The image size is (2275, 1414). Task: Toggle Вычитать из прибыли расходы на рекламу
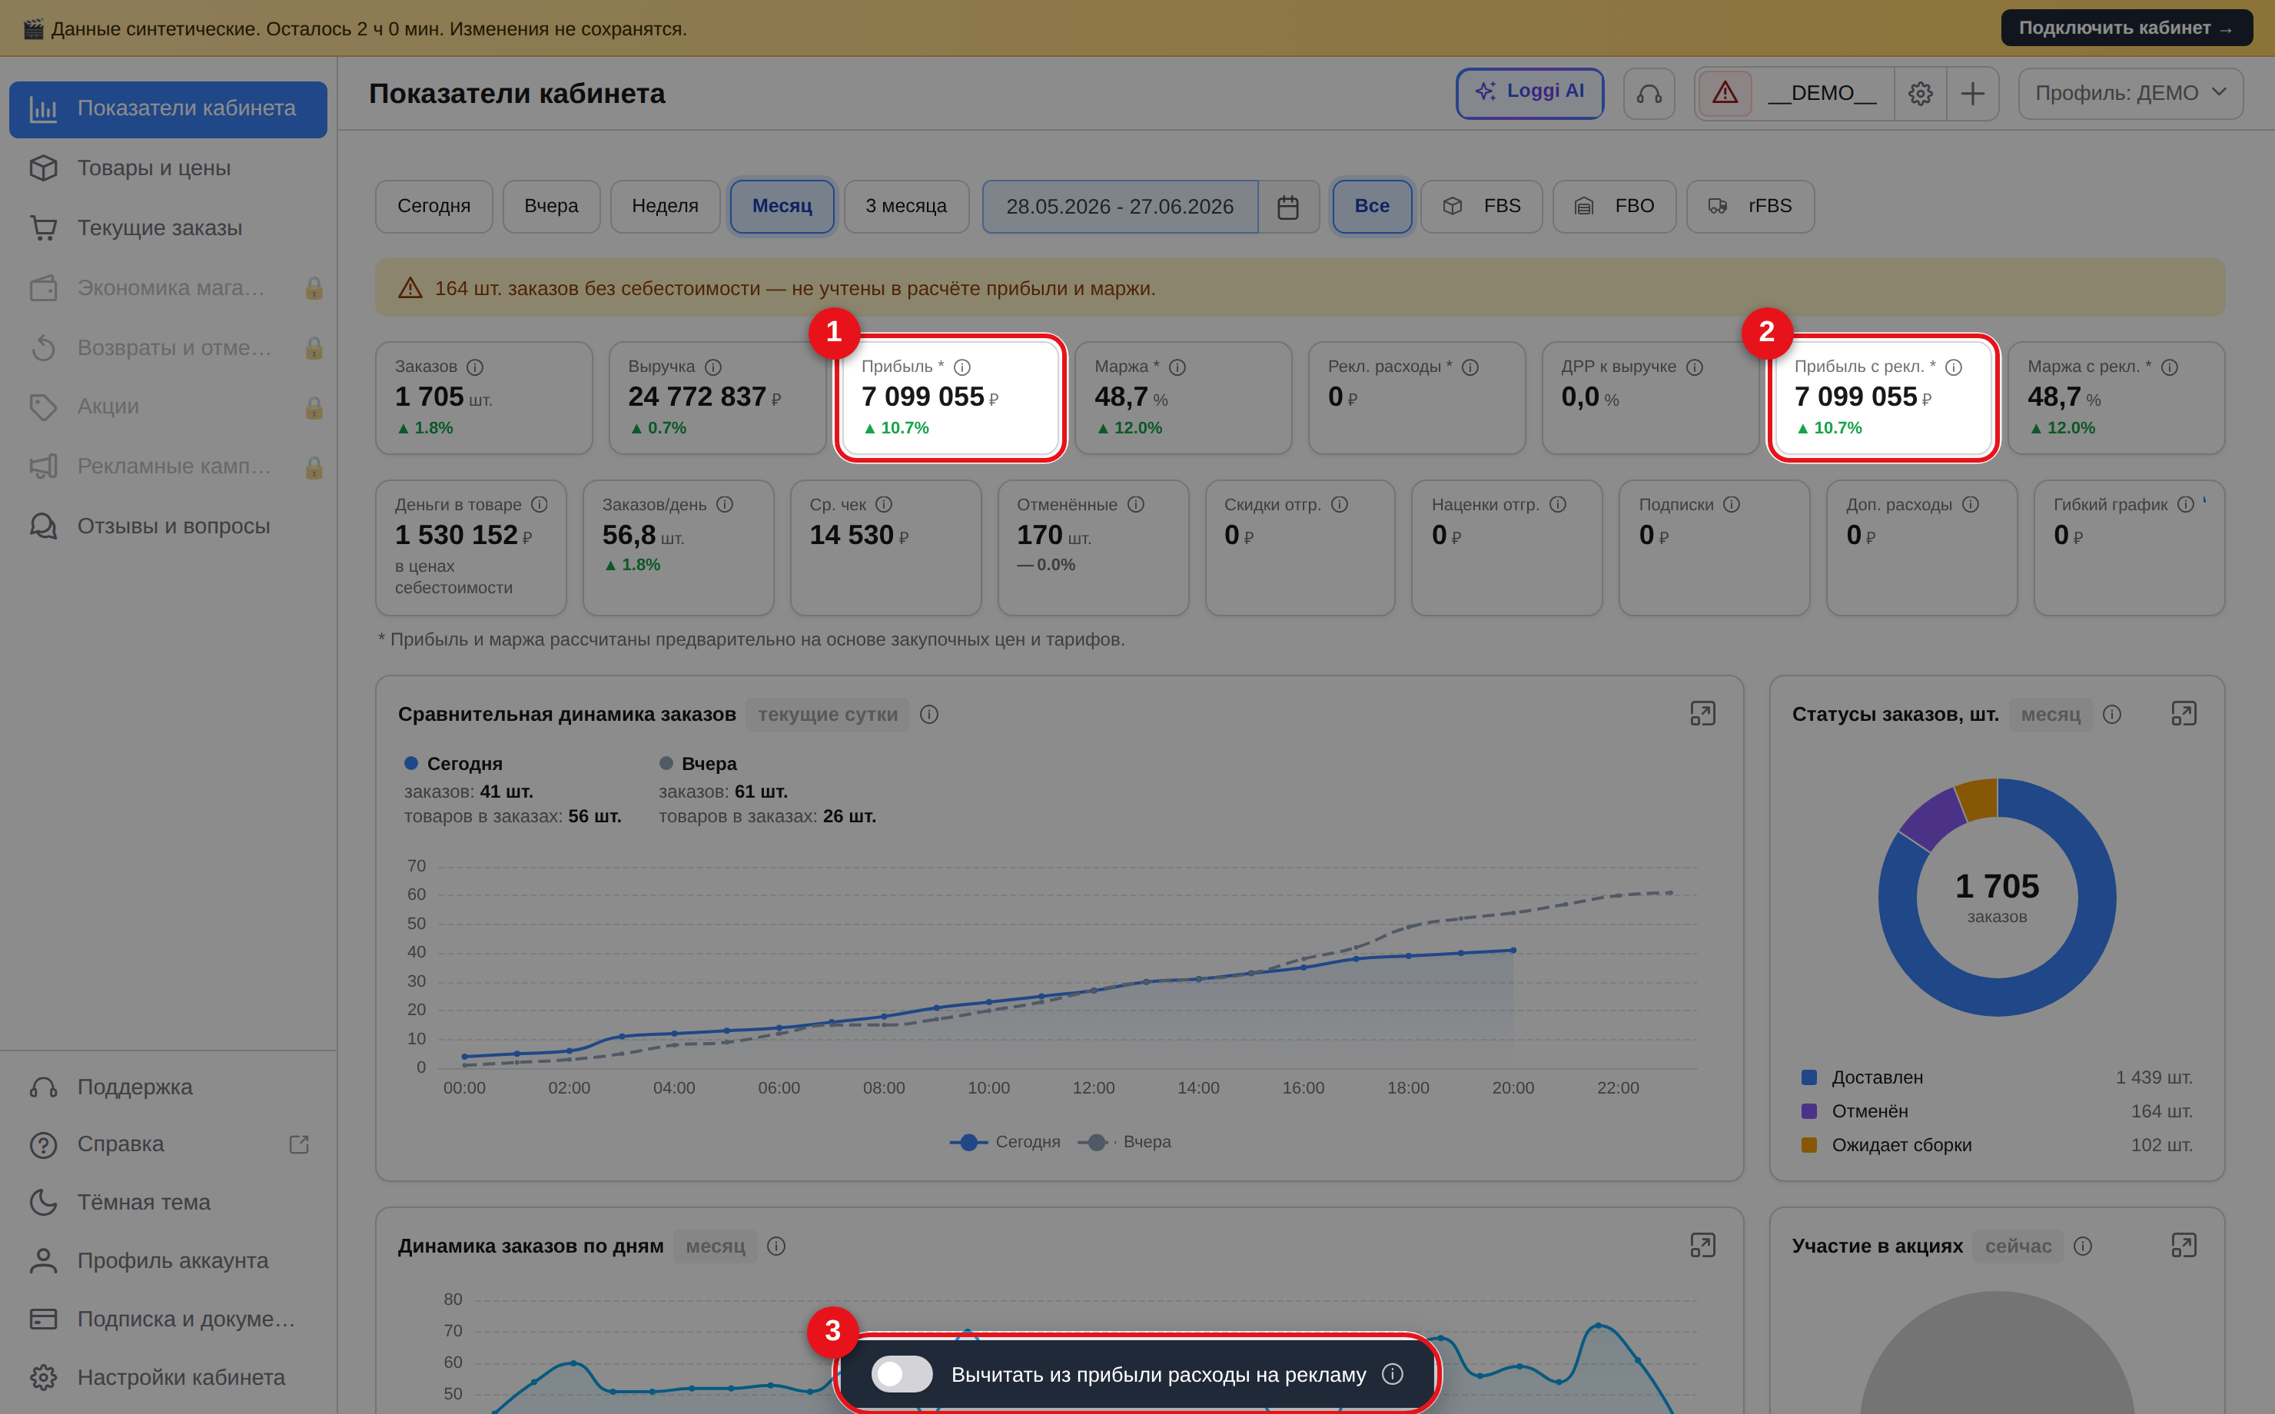(x=902, y=1374)
